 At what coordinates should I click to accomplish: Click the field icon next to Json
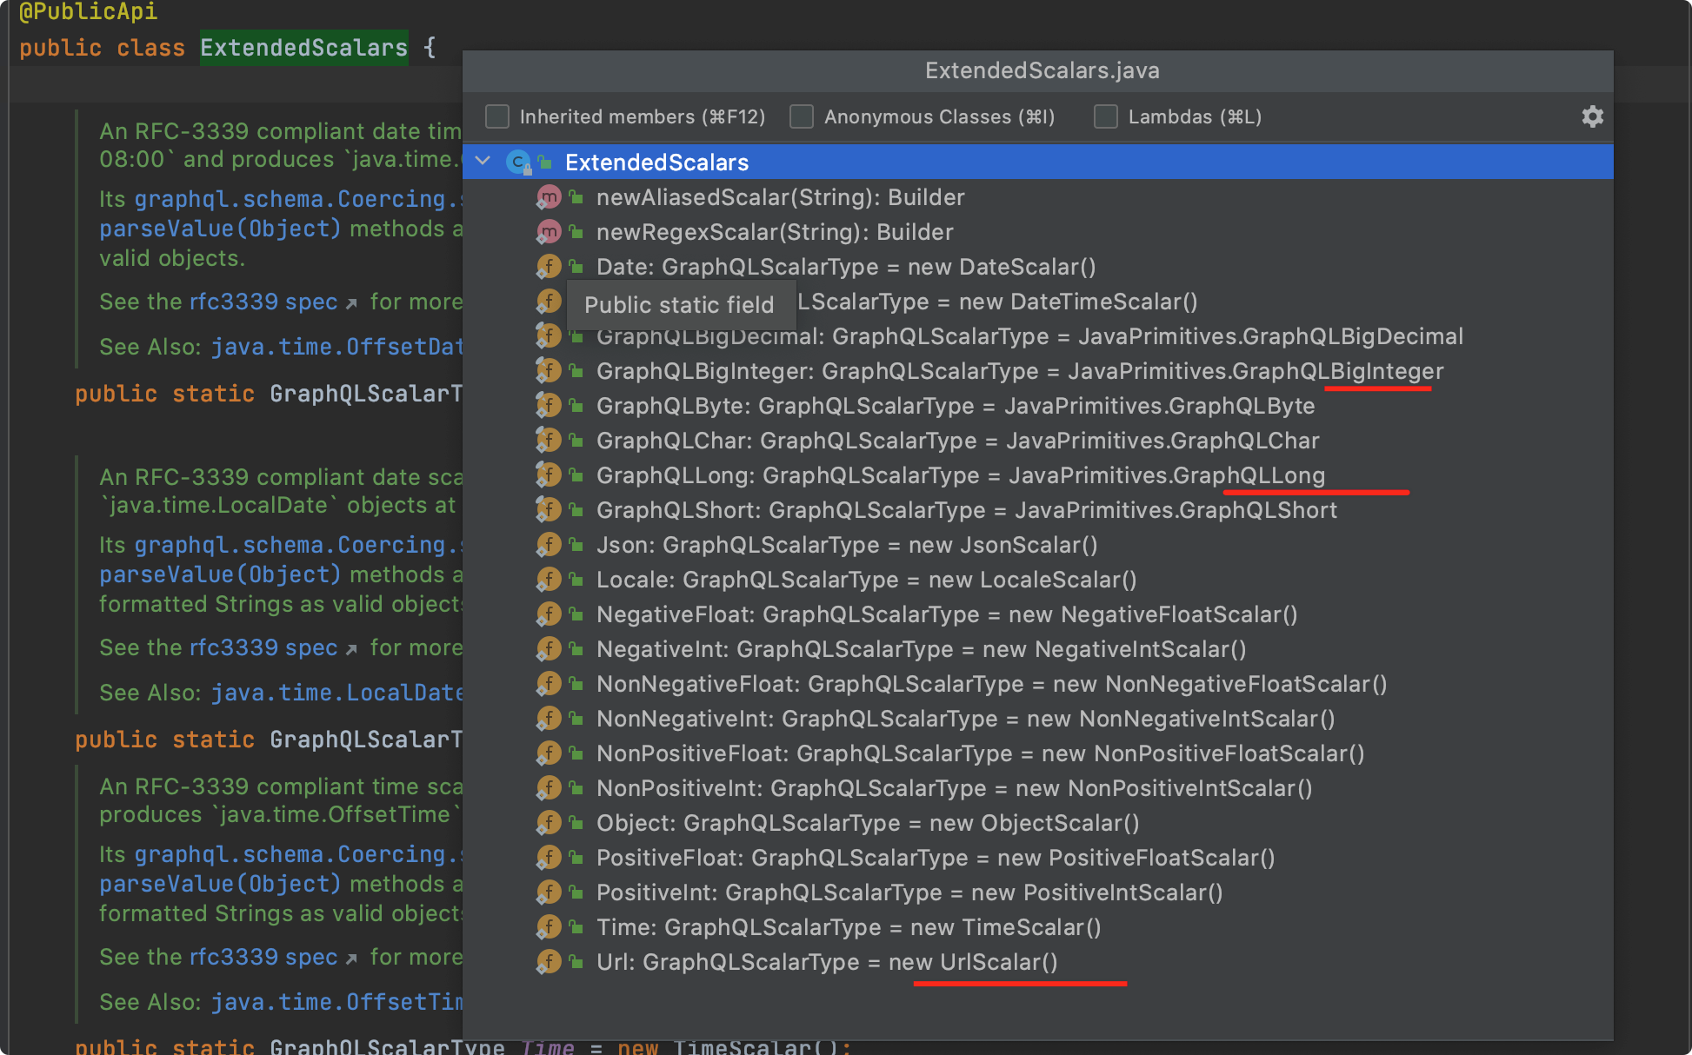click(x=549, y=545)
